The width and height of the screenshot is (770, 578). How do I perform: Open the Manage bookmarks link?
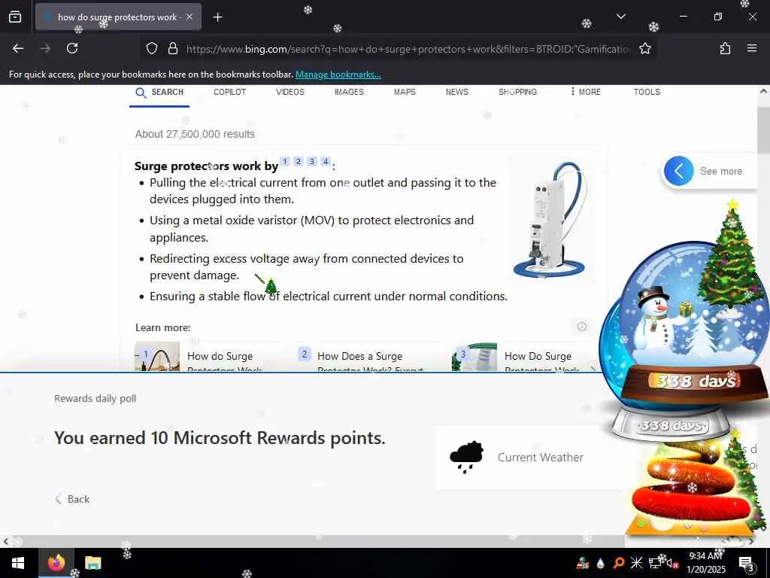pyautogui.click(x=338, y=75)
